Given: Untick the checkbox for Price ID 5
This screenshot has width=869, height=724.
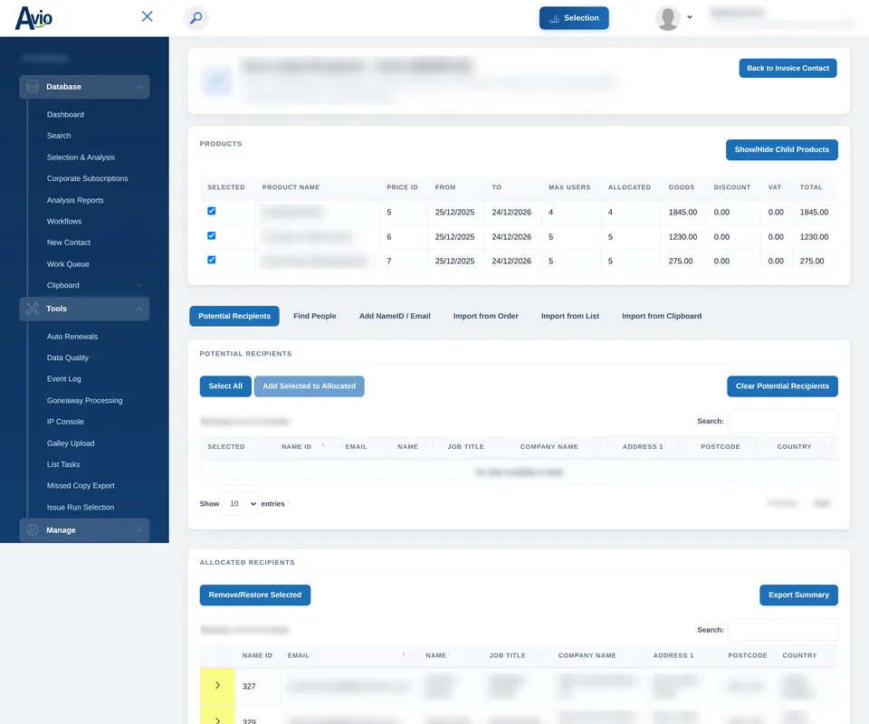Looking at the screenshot, I should (211, 211).
